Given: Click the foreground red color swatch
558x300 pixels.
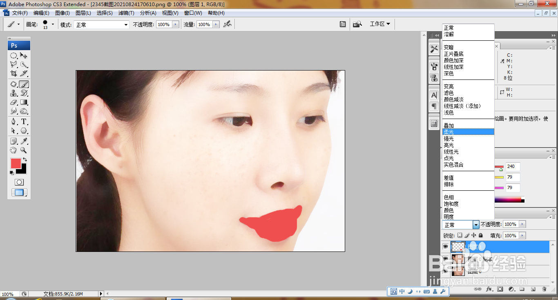Looking at the screenshot, I should 15,163.
